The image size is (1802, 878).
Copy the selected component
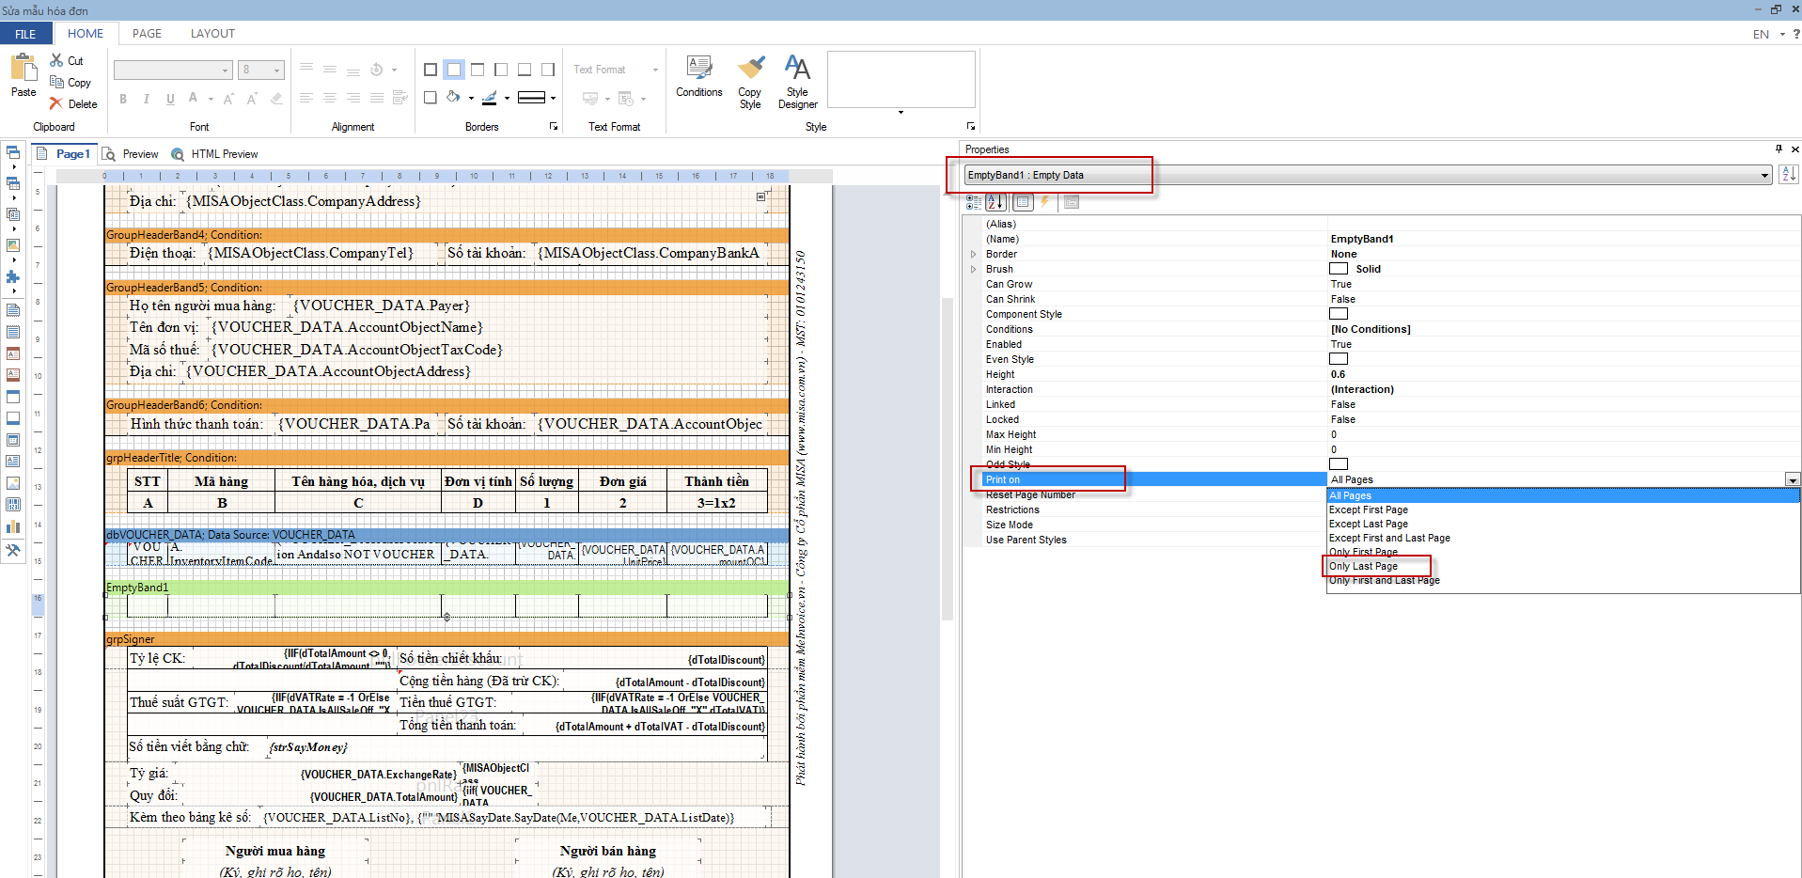click(71, 83)
